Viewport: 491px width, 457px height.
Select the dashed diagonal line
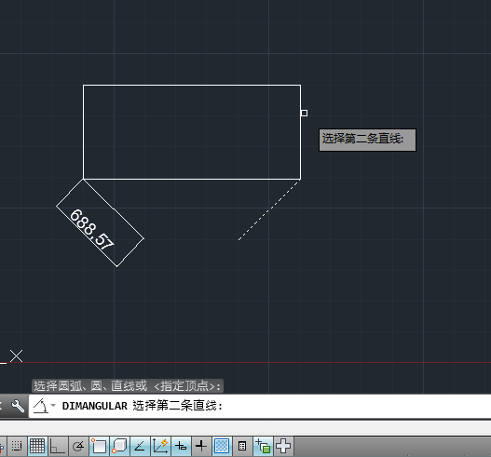pyautogui.click(x=268, y=210)
